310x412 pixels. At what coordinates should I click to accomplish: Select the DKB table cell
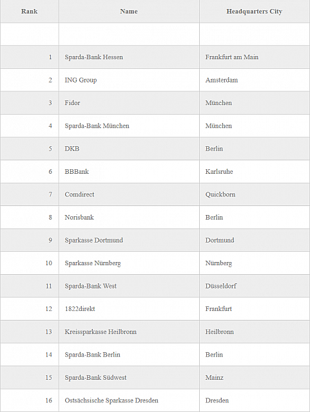pyautogui.click(x=129, y=149)
